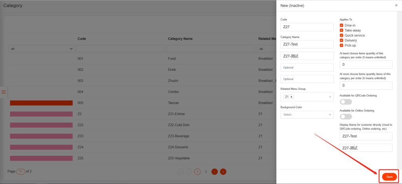Click the red color bar for code 005
Viewport: 402px width, 184px height.
tap(41, 103)
